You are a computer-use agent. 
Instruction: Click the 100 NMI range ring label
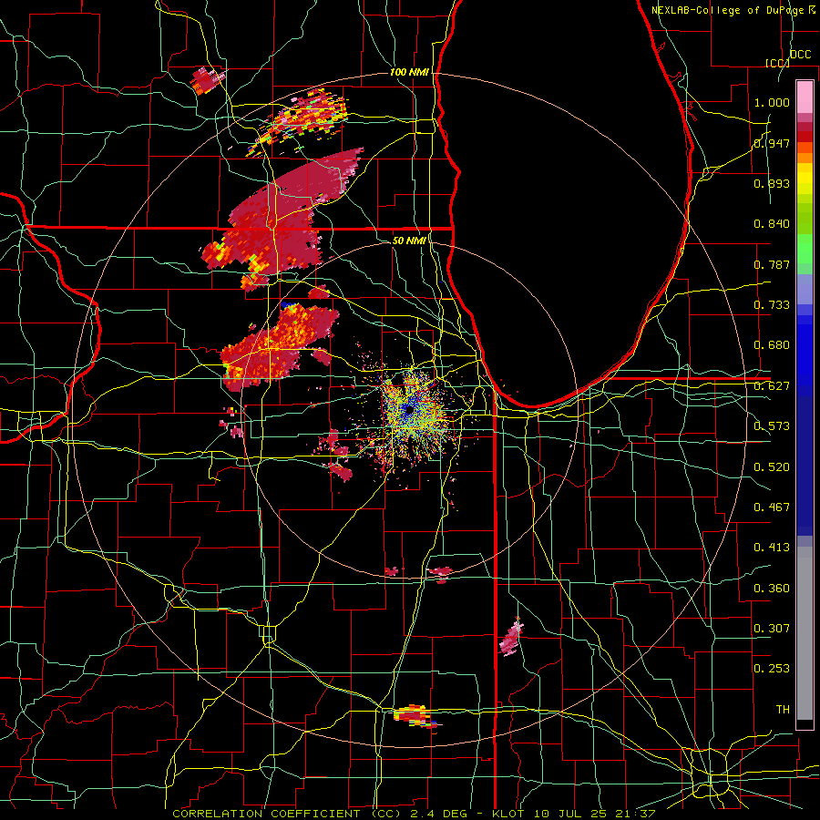point(409,72)
